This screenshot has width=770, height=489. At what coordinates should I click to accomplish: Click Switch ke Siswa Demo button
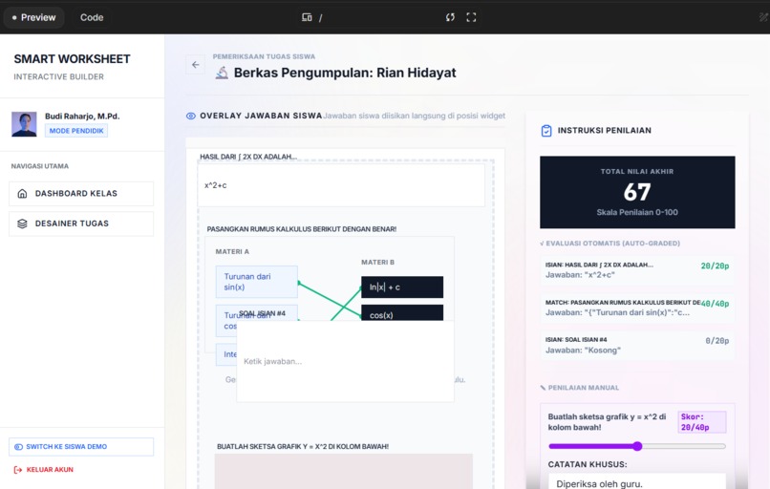(81, 447)
